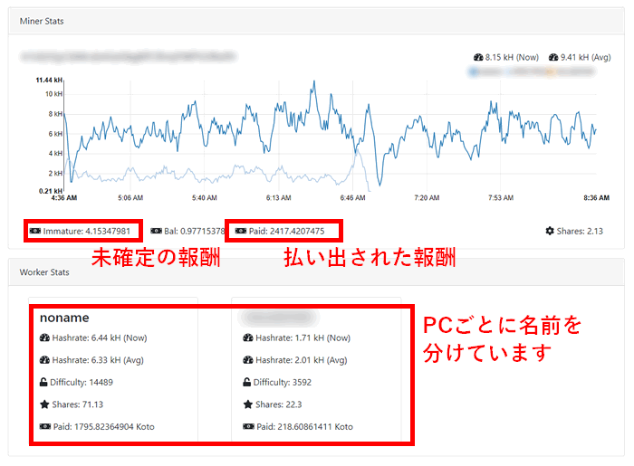Screen dimensions: 634x466
Task: Click the lock icon beside Difficulty: 3592
Action: point(246,382)
